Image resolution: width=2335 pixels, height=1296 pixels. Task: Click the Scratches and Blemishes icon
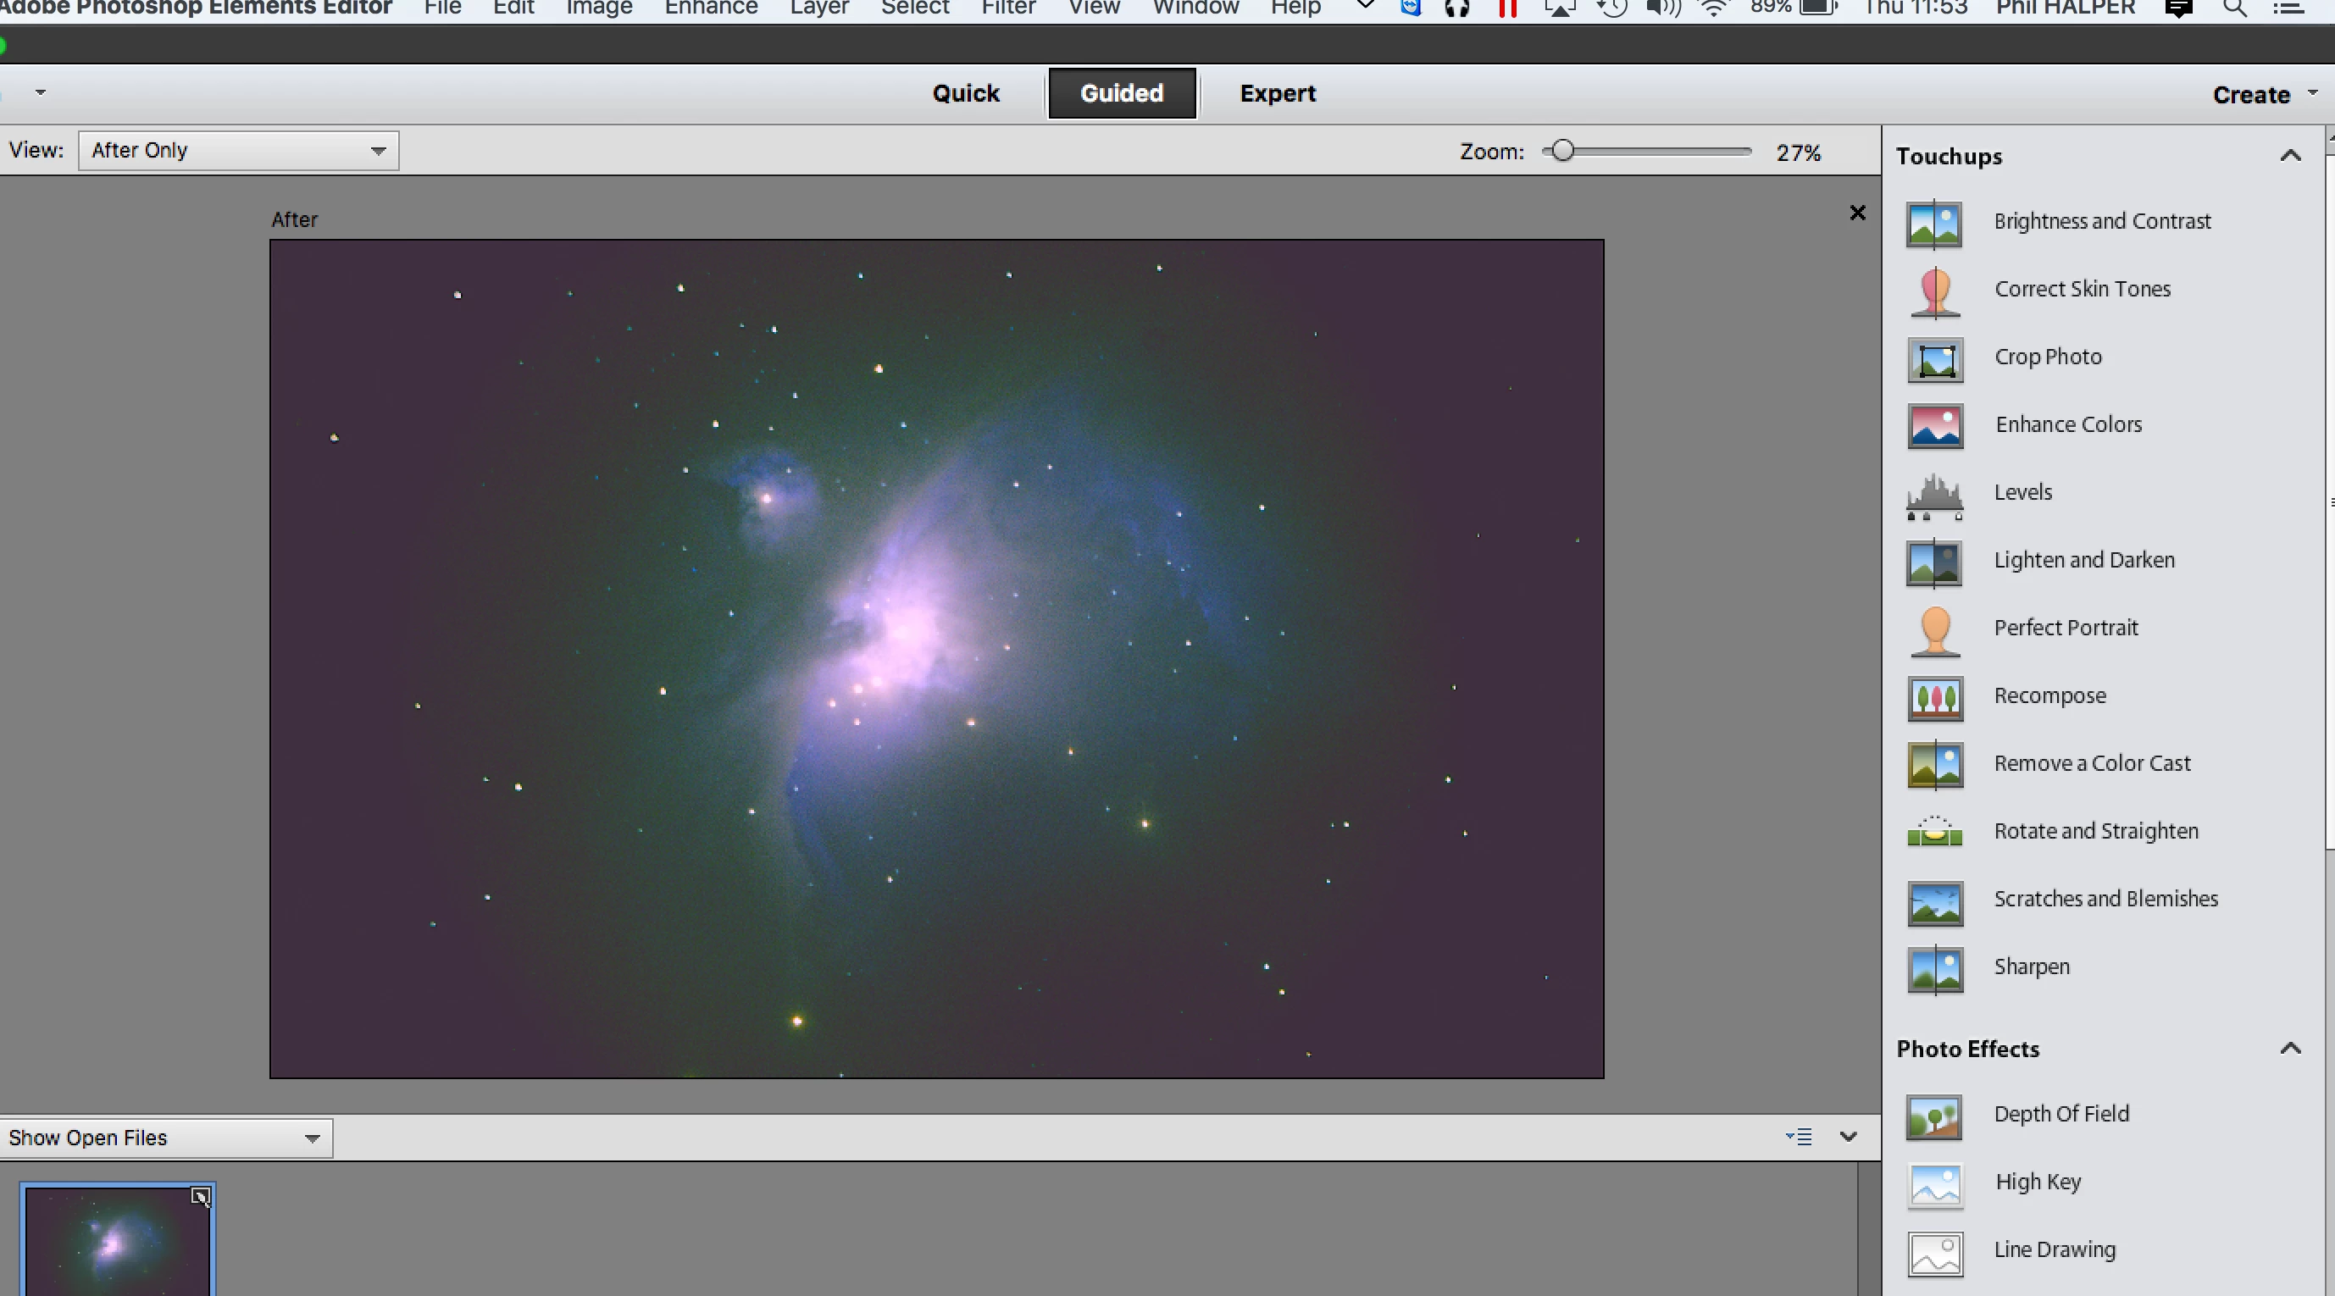pos(1934,902)
